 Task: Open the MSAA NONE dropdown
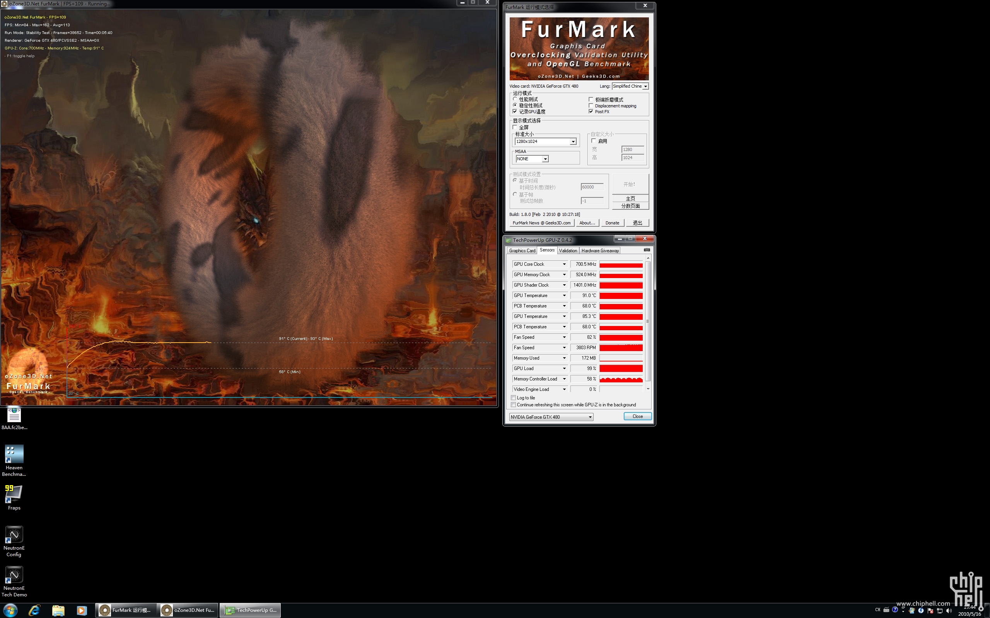[x=532, y=159]
